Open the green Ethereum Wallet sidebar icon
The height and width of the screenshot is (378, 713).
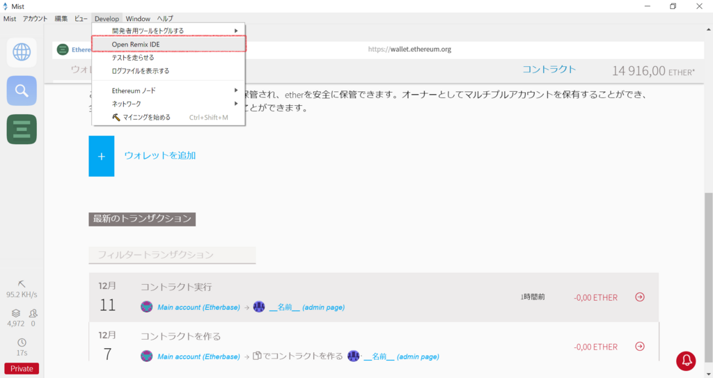coord(22,129)
